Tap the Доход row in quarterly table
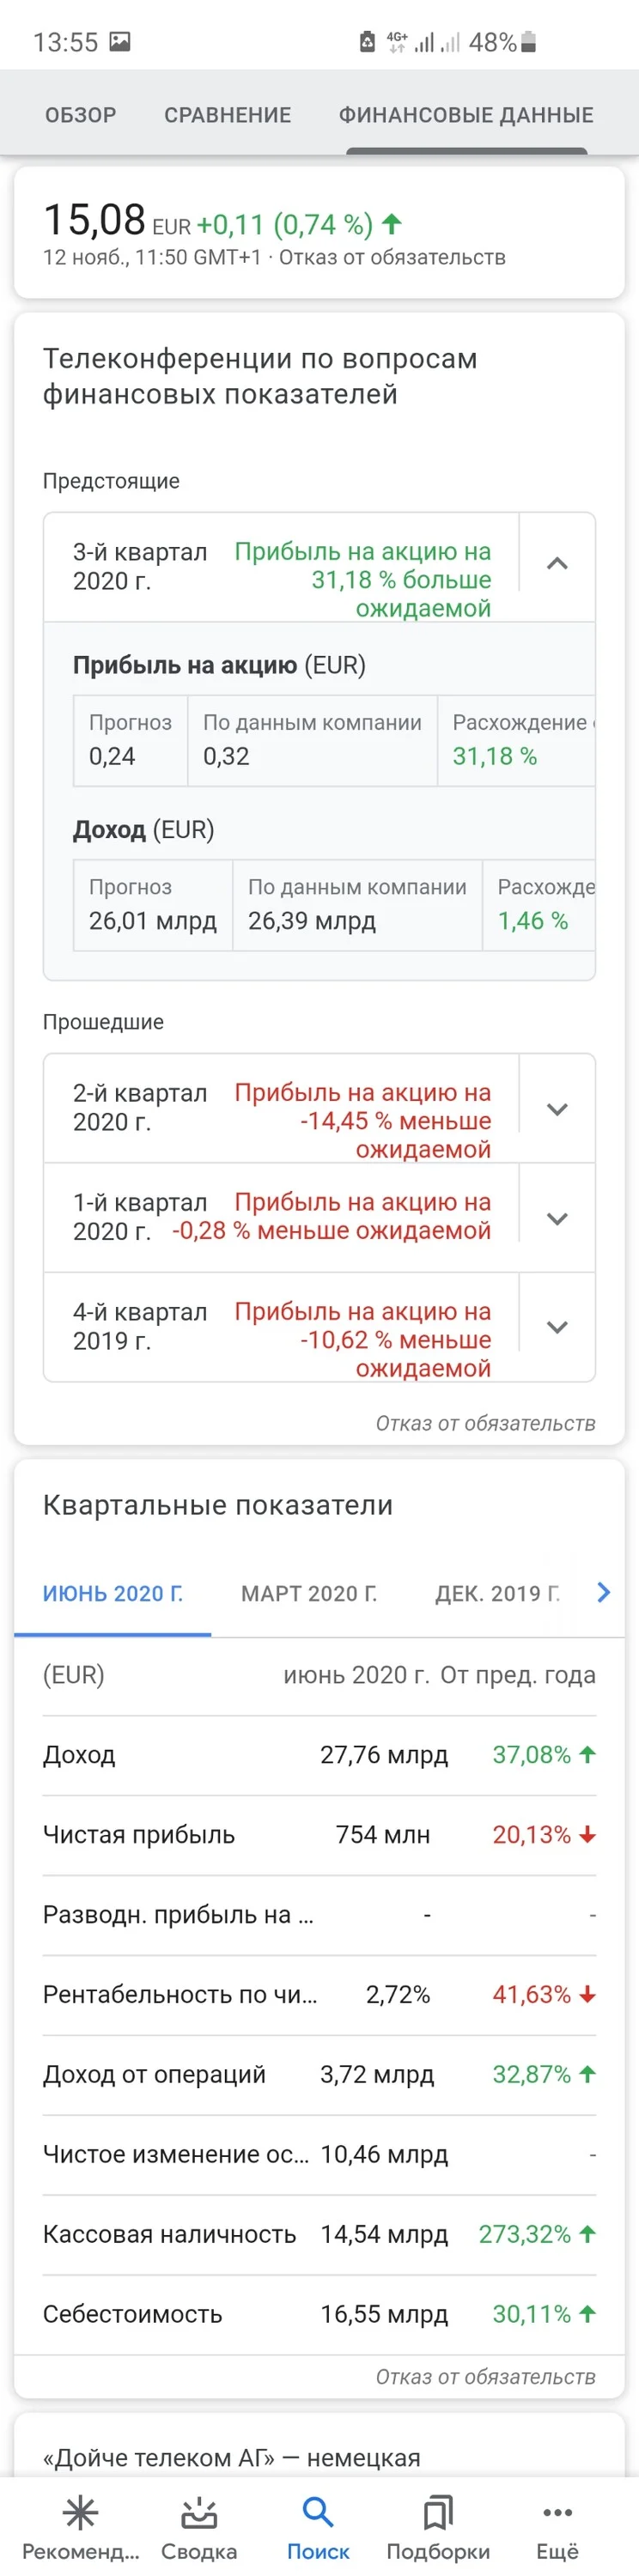Image resolution: width=639 pixels, height=2576 pixels. 319,1755
